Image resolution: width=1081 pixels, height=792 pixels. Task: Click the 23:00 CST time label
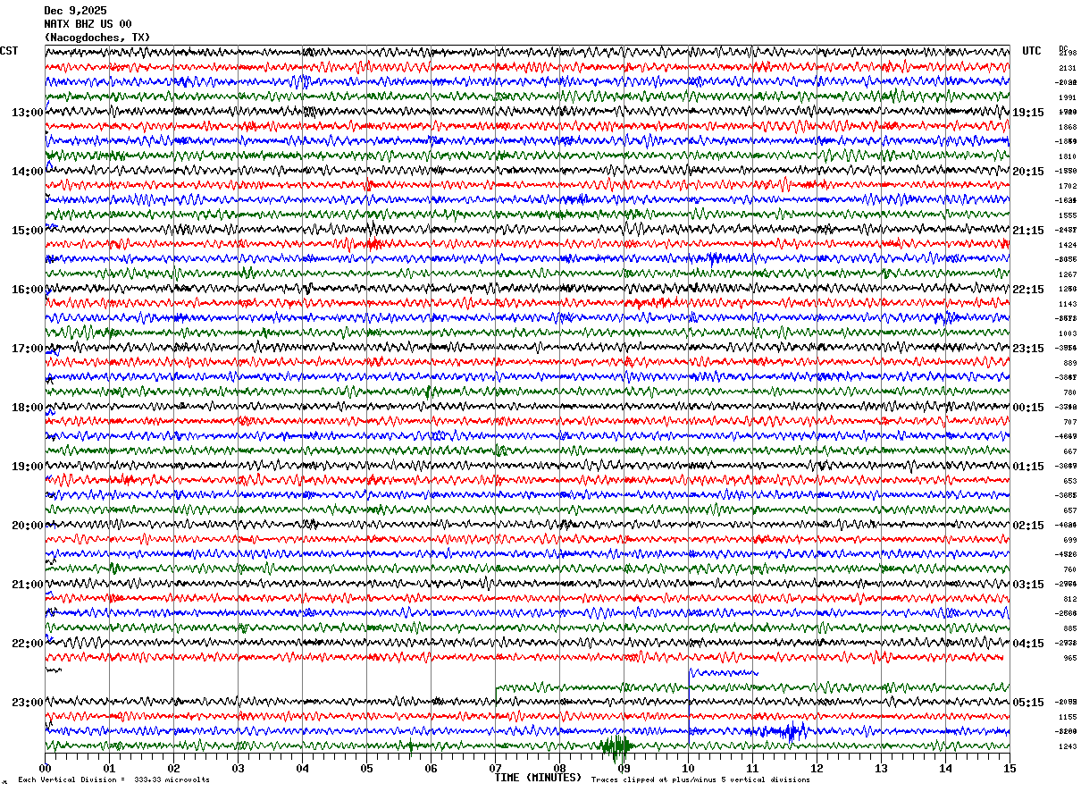[x=28, y=703]
